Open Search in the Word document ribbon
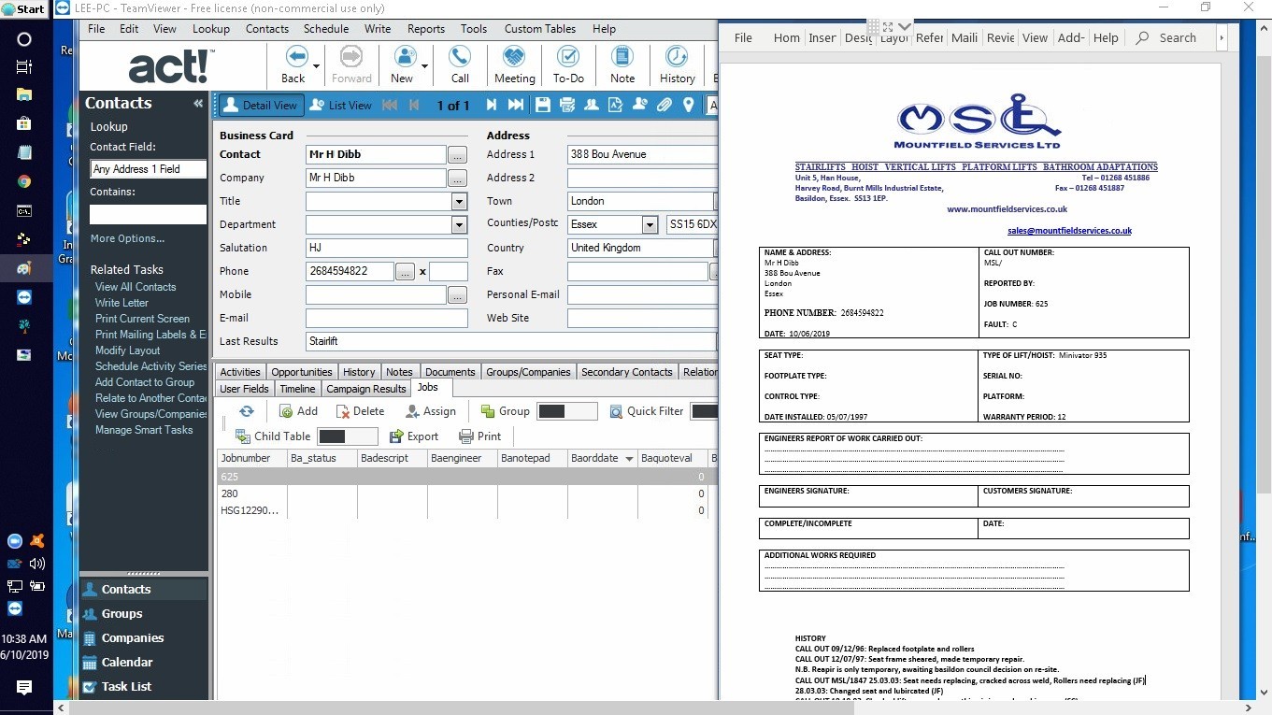The image size is (1272, 715). tap(1165, 38)
